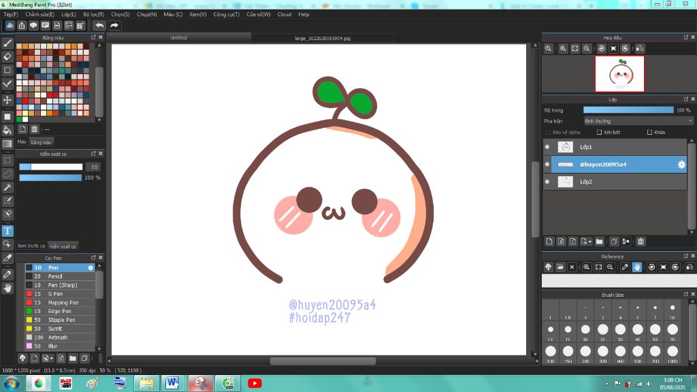The image size is (697, 392).
Task: Select the G Pen brush in the list
Action: (60, 294)
